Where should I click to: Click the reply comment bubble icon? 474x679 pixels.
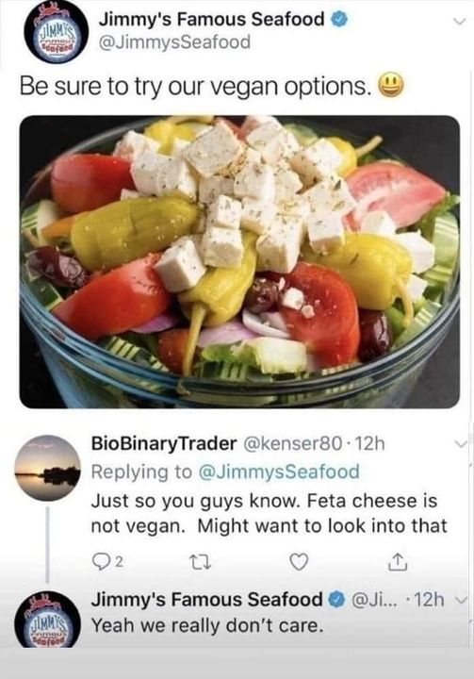102,562
